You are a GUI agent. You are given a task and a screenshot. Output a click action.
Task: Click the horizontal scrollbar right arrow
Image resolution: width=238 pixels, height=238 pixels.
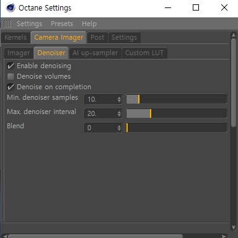(224, 236)
